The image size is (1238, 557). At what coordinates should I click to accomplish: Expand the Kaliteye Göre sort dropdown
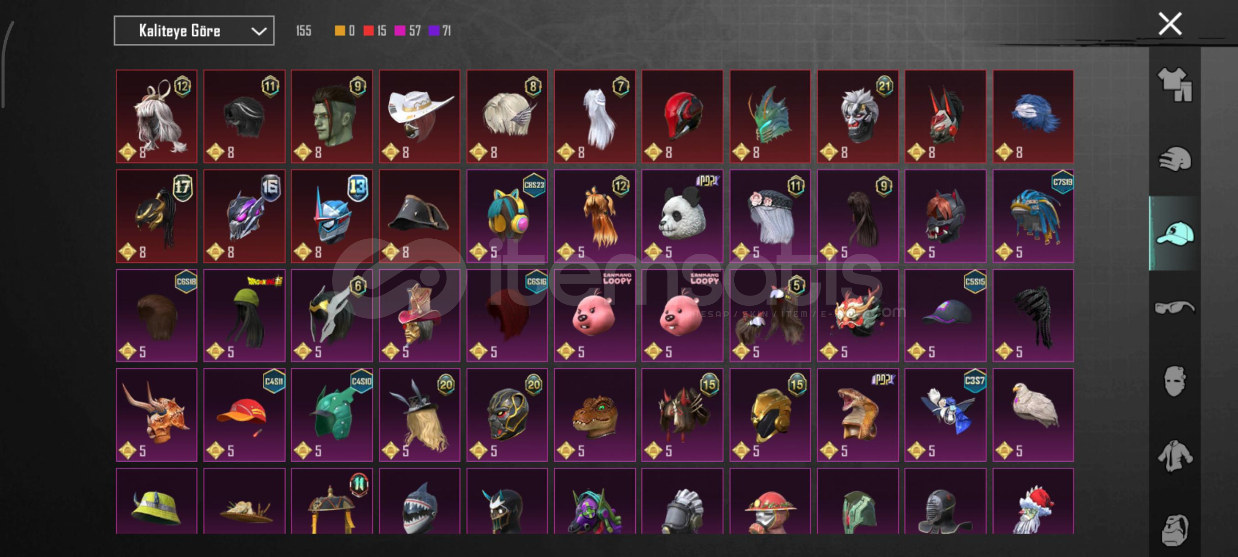coord(194,31)
